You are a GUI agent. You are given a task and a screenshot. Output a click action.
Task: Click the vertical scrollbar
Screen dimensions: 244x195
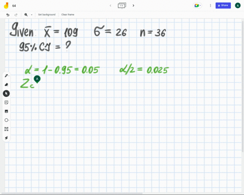tap(243, 86)
